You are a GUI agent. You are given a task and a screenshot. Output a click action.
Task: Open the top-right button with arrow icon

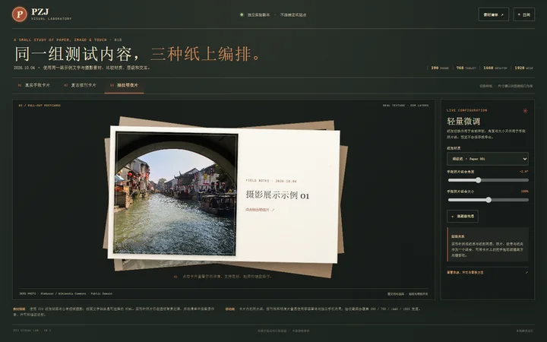pyautogui.click(x=493, y=14)
